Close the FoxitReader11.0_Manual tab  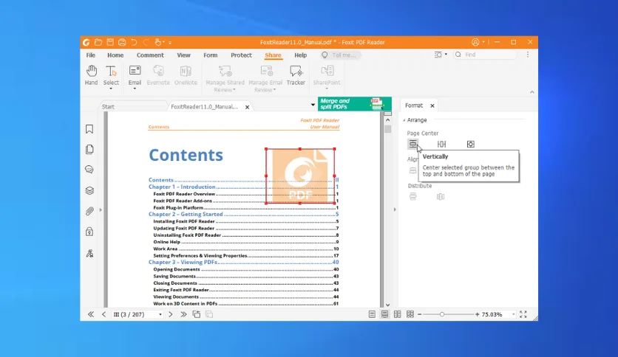pos(247,107)
